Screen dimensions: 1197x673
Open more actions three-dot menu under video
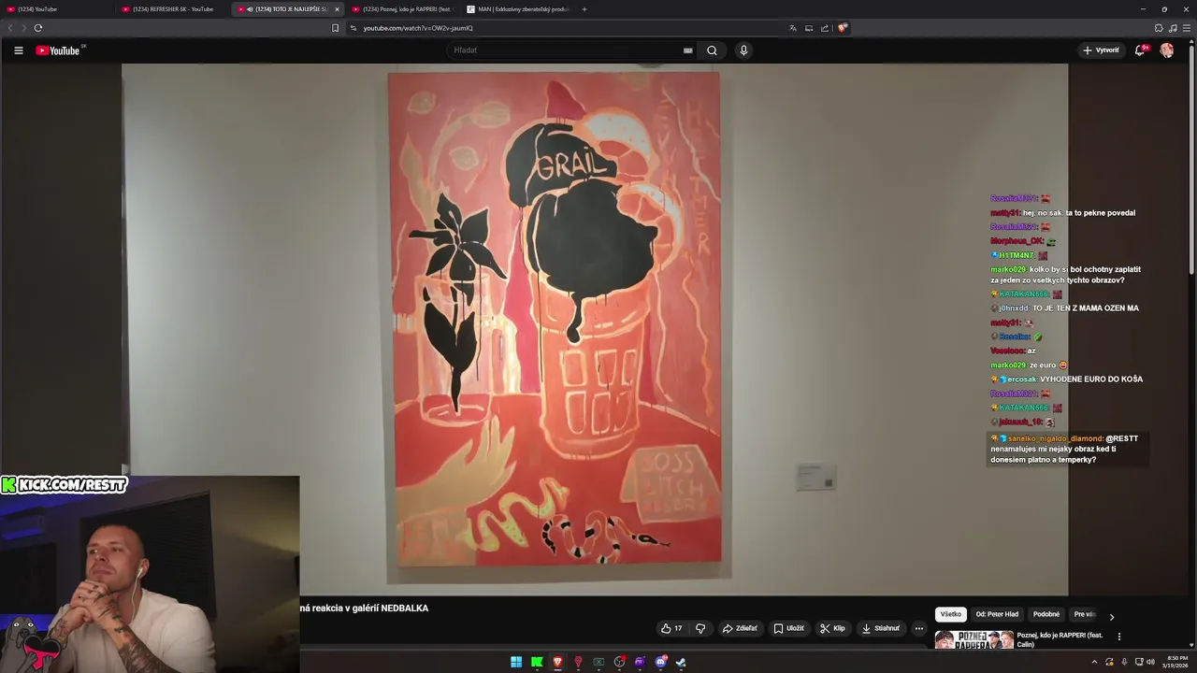(919, 628)
